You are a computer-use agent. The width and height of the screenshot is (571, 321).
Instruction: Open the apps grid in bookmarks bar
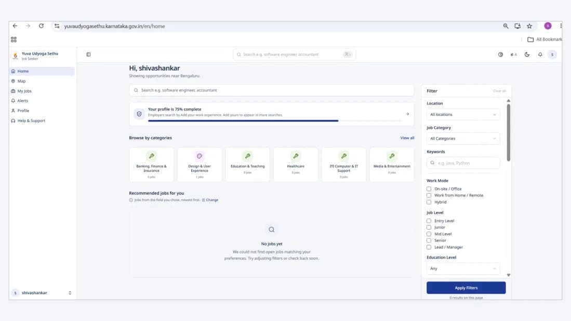[14, 39]
